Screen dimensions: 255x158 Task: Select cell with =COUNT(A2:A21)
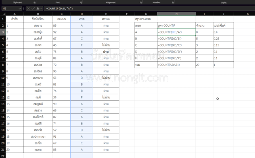click(x=176, y=64)
